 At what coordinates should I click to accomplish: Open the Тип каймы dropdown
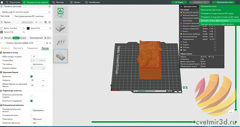[38, 64]
